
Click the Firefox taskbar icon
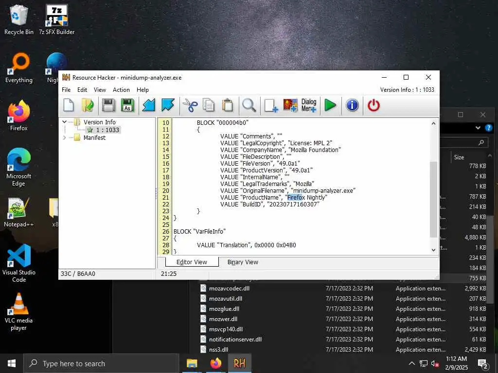coord(215,363)
